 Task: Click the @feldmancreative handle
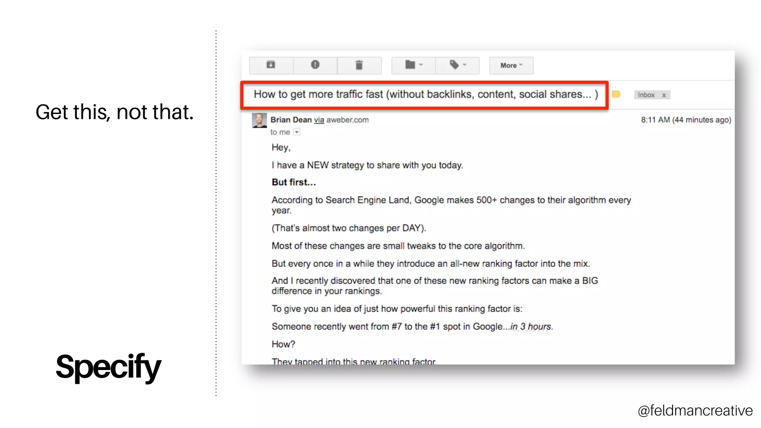695,411
